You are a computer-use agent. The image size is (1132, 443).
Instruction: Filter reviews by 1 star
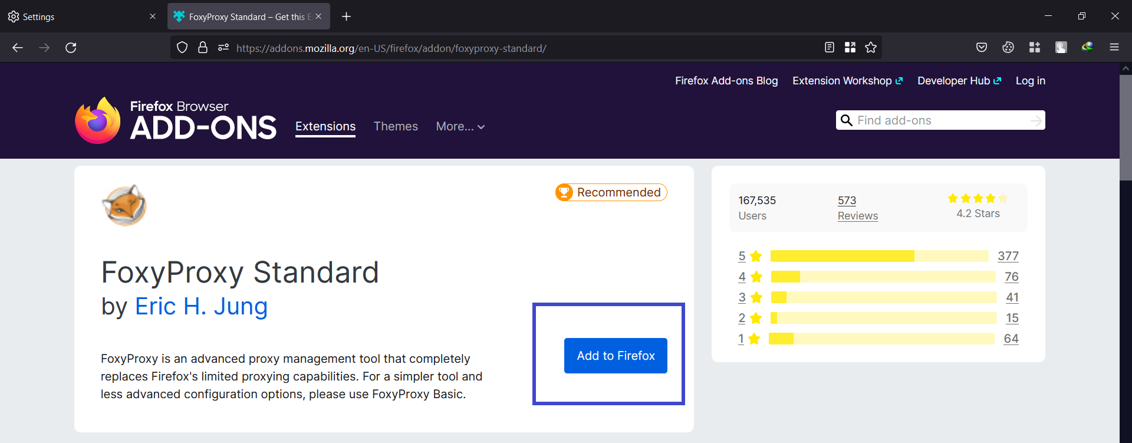[749, 339]
